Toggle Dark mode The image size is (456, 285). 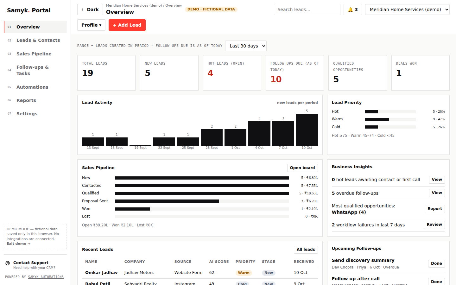[x=90, y=9]
